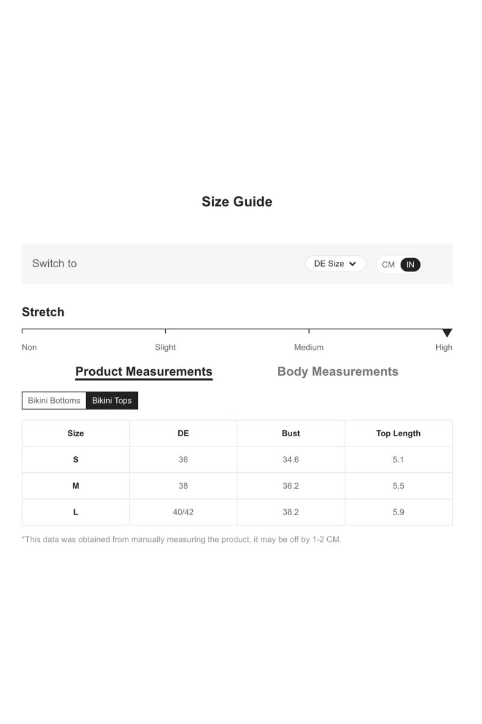Click the Slight stretch tick mark
Screen dimensions: 482x724
[165, 331]
